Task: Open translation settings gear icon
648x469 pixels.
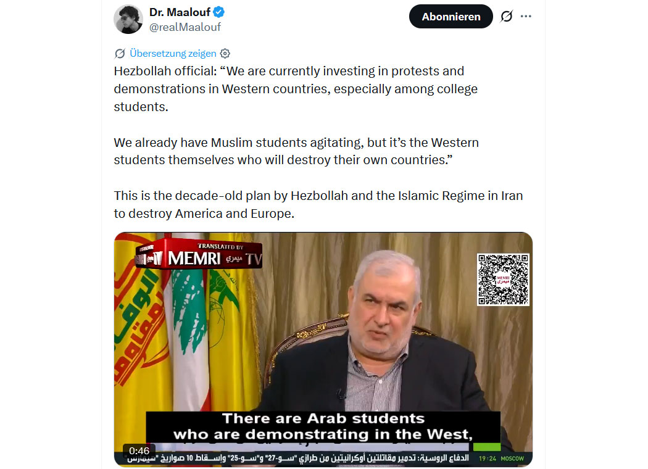Action: coord(225,54)
